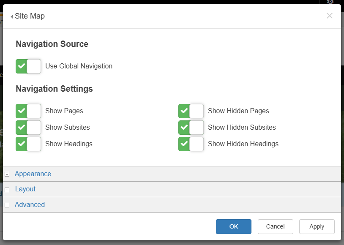Click the Use Global Navigation label
The height and width of the screenshot is (245, 344).
coord(79,66)
